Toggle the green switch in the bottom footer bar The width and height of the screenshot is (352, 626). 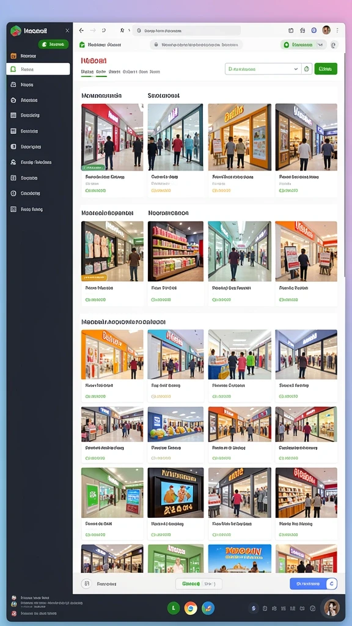pyautogui.click(x=199, y=584)
